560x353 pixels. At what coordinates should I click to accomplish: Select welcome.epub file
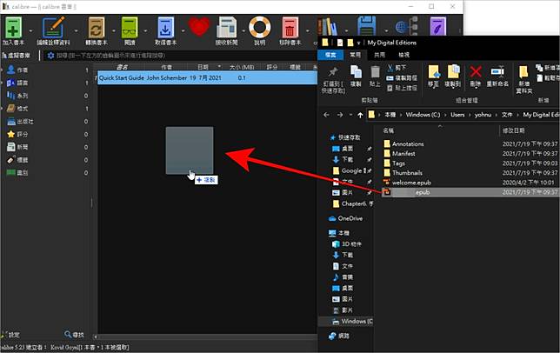pyautogui.click(x=407, y=183)
